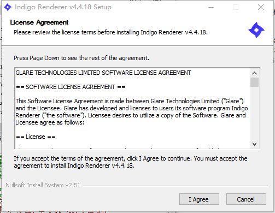Cancel the Indigo Renderer installation
The width and height of the screenshot is (275, 213).
pyautogui.click(x=246, y=199)
